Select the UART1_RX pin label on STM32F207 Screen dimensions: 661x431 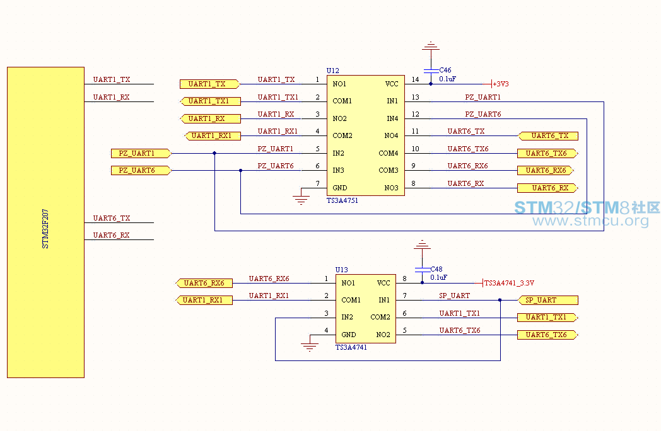click(111, 97)
